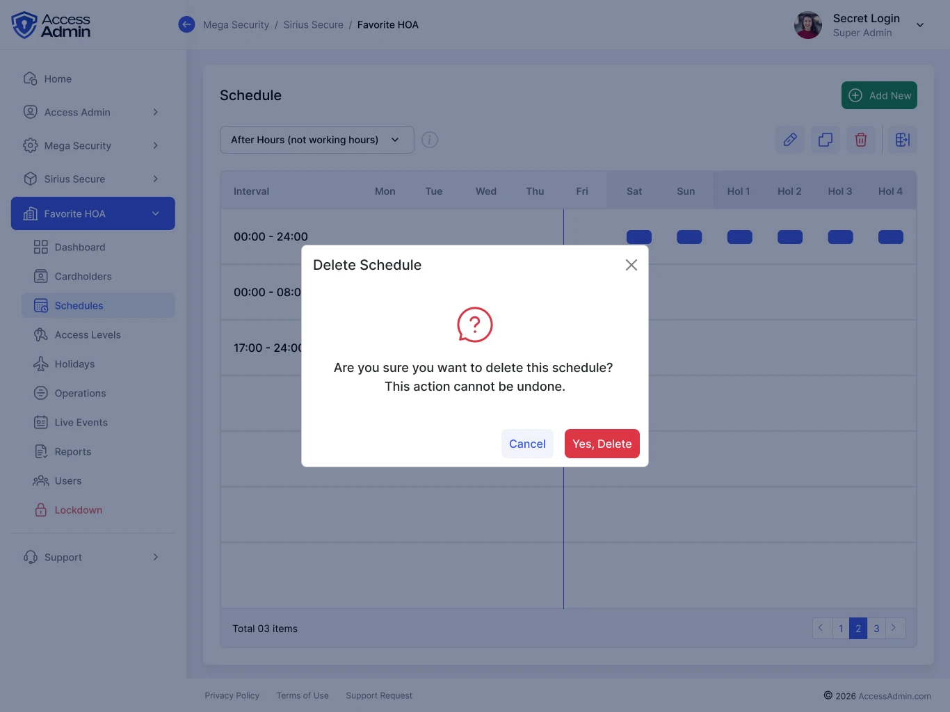
Task: Close the Delete Schedule dialog with X
Action: pos(631,265)
